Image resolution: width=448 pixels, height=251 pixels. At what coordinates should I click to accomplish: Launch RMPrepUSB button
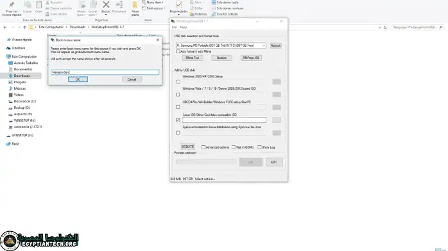(x=251, y=58)
